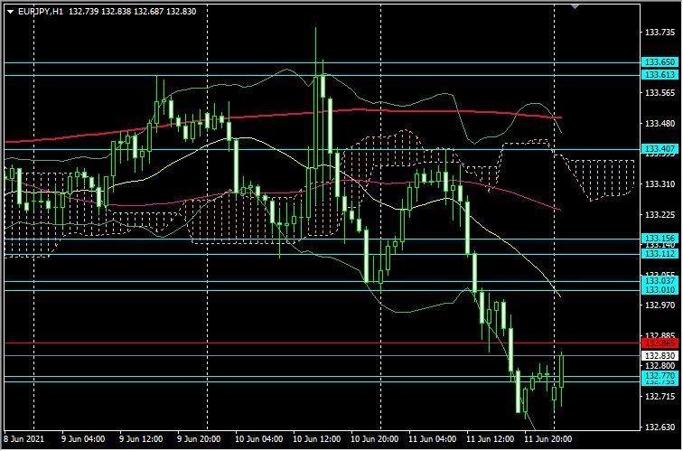Click the 133.310 price scale label
Image resolution: width=683 pixels, height=451 pixels.
[x=660, y=184]
